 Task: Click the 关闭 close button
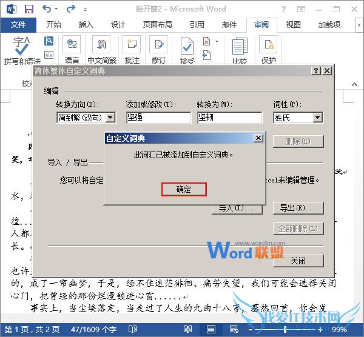tap(298, 261)
